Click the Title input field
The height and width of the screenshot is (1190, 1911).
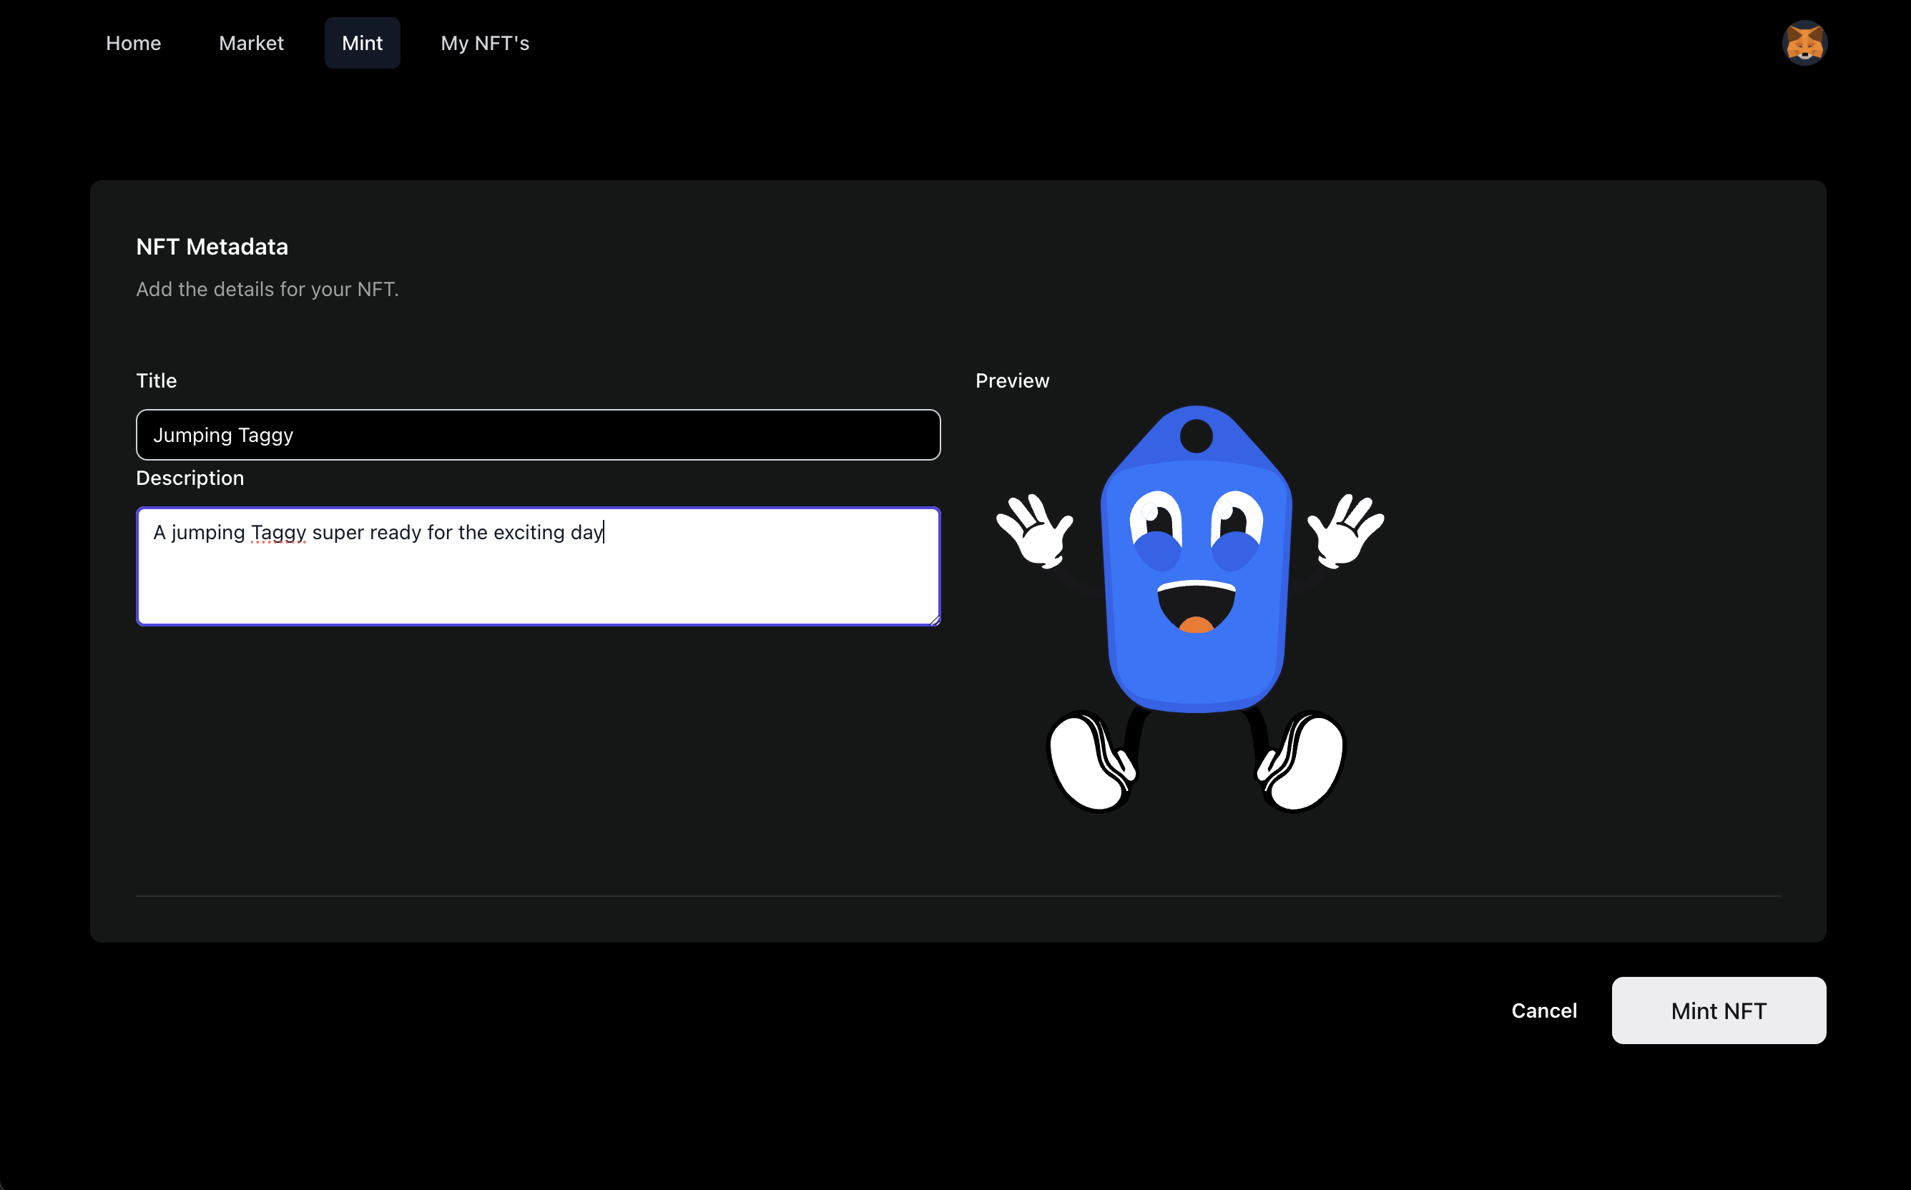538,434
